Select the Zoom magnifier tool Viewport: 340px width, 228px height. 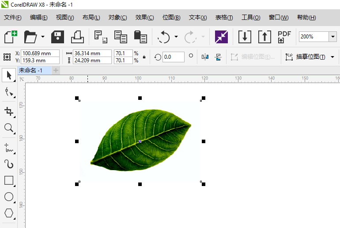(8, 128)
